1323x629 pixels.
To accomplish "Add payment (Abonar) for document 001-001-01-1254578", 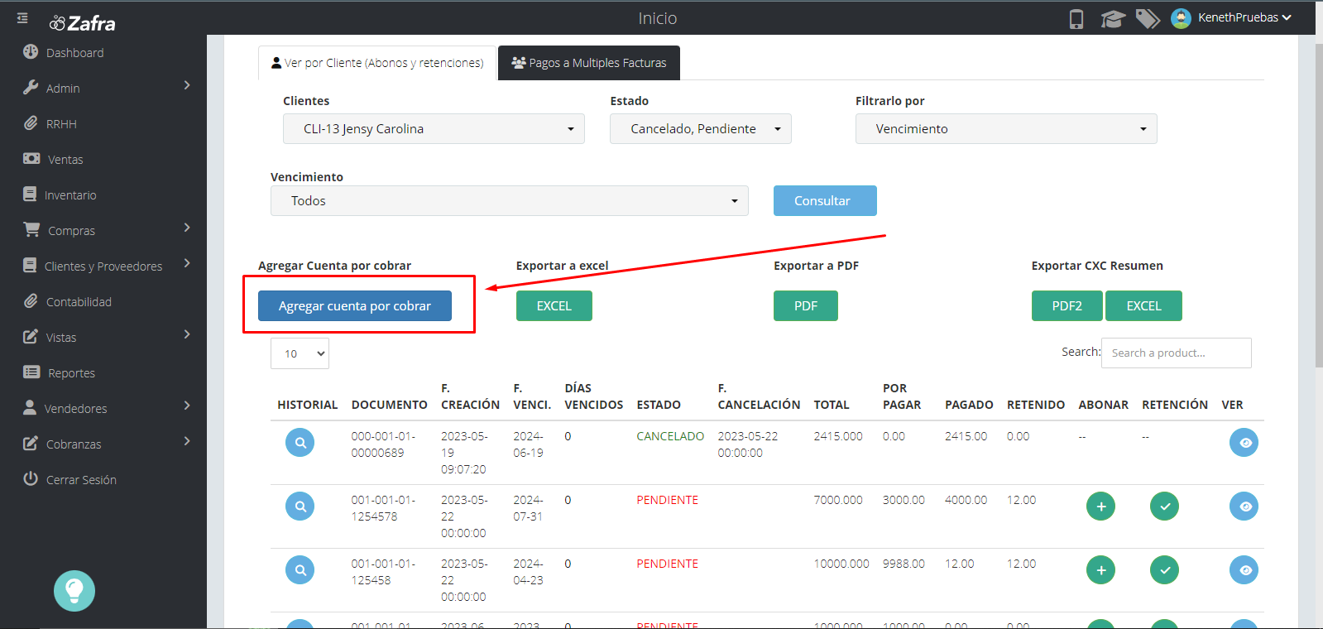I will pos(1100,507).
